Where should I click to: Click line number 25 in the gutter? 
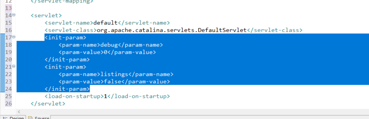(x=8, y=96)
